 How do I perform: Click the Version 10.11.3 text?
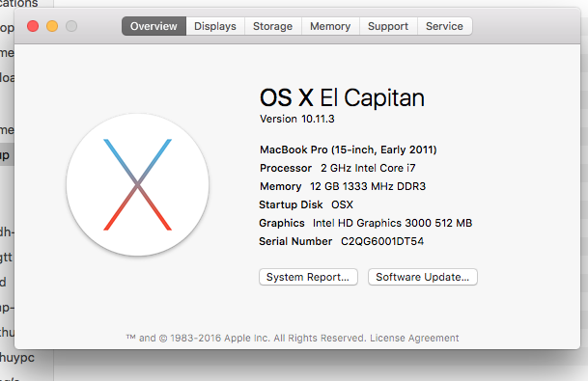pos(297,119)
